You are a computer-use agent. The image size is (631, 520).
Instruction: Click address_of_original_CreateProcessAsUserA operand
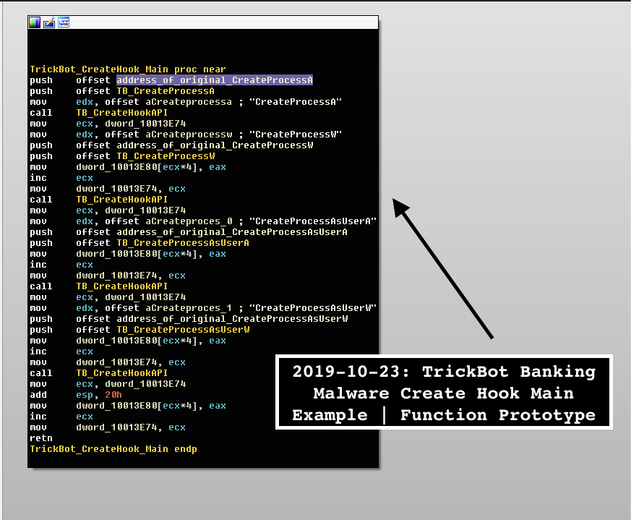pyautogui.click(x=232, y=232)
